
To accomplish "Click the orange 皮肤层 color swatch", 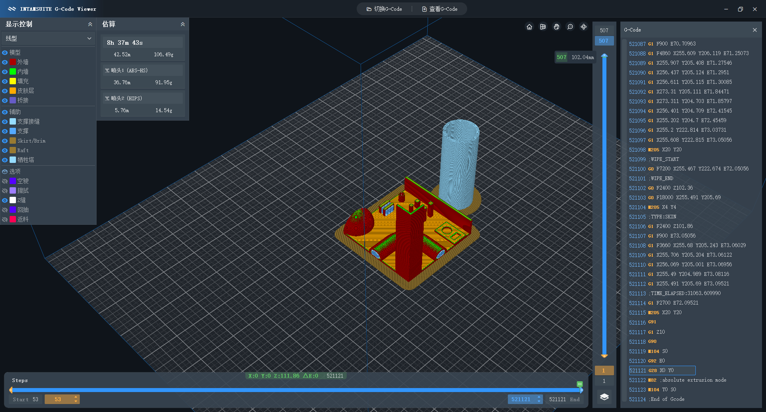I will pos(13,91).
